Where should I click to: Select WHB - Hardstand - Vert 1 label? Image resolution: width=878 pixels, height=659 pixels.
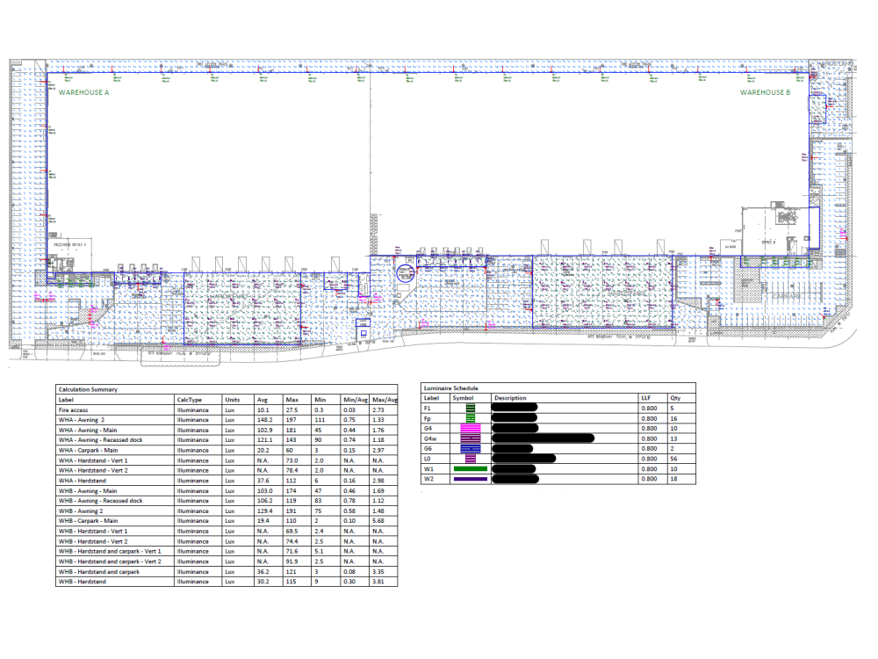(93, 532)
